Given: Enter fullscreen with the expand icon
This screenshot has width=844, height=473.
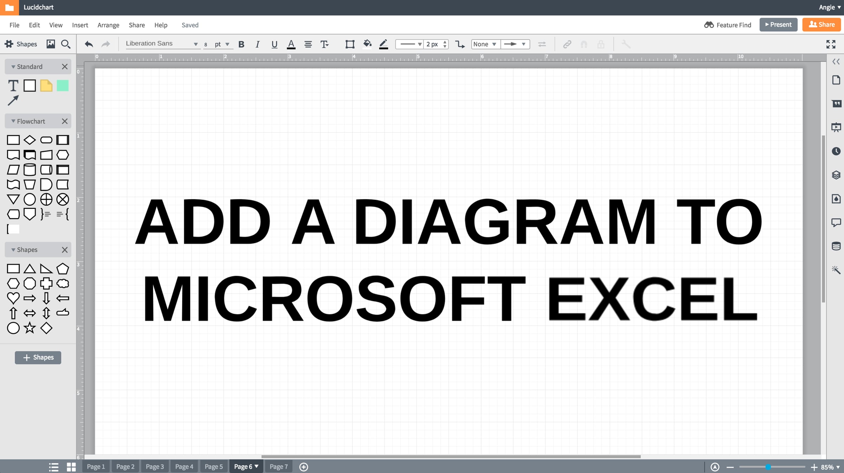Looking at the screenshot, I should pos(831,44).
